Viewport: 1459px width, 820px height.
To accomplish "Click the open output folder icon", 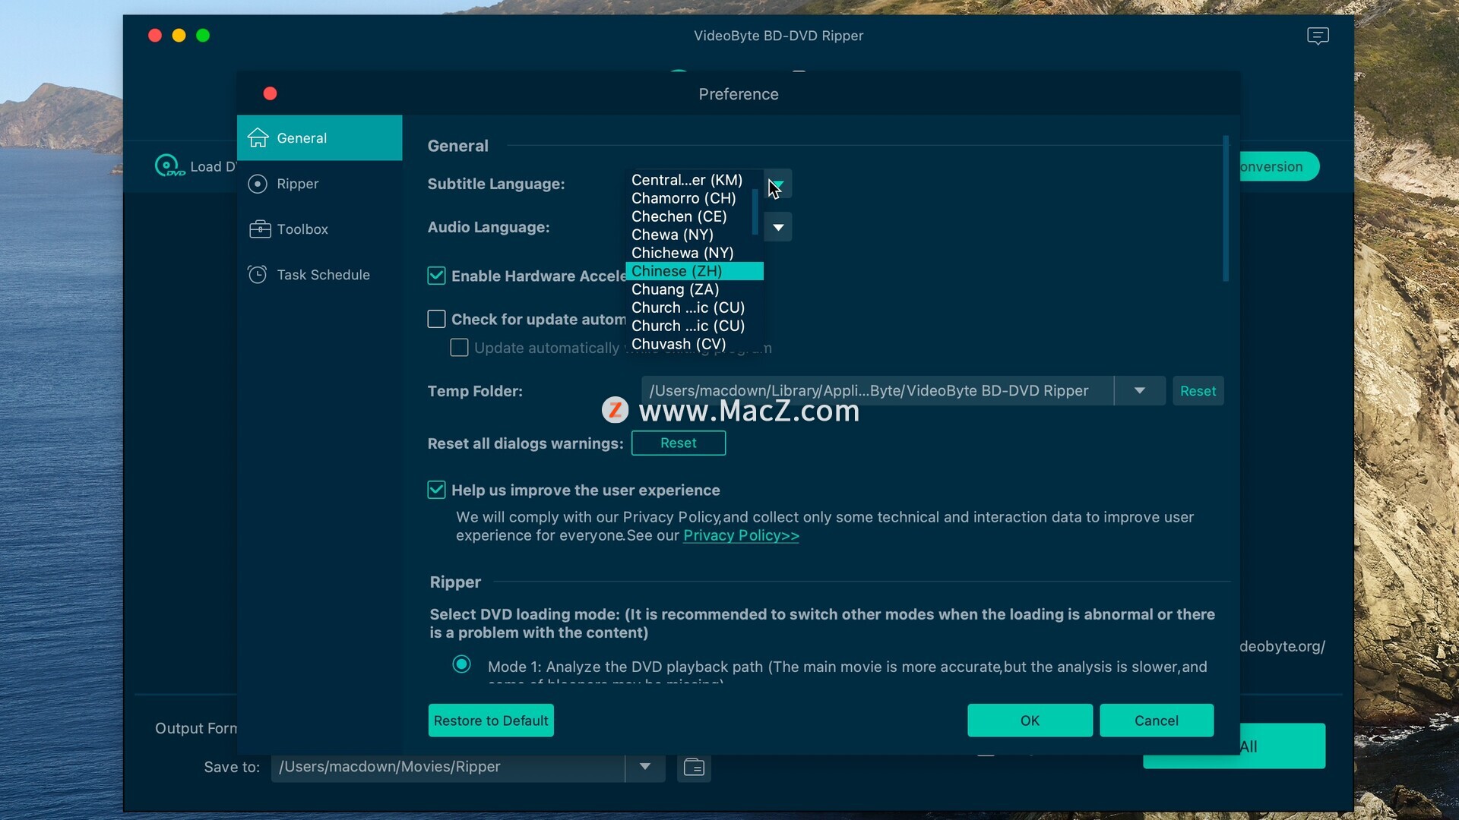I will (x=694, y=767).
